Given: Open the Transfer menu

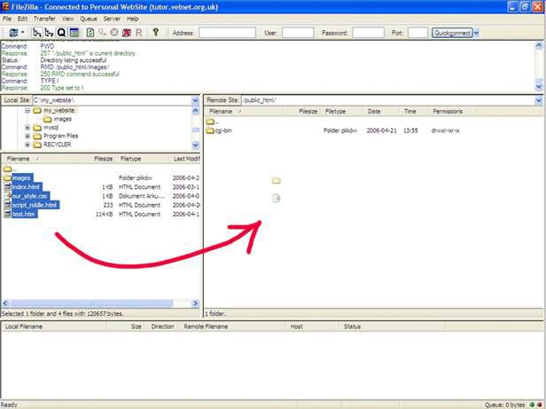Looking at the screenshot, I should point(44,19).
